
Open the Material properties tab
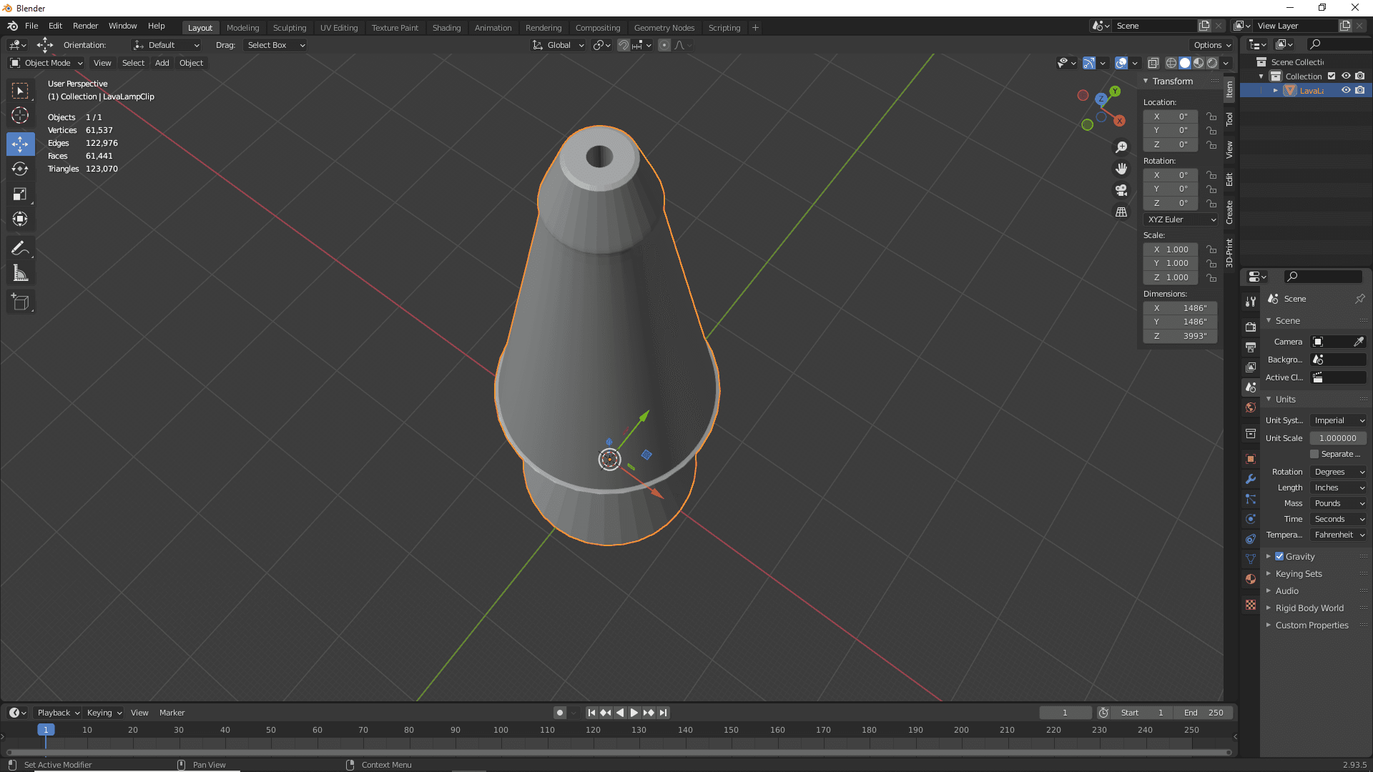[x=1251, y=579]
